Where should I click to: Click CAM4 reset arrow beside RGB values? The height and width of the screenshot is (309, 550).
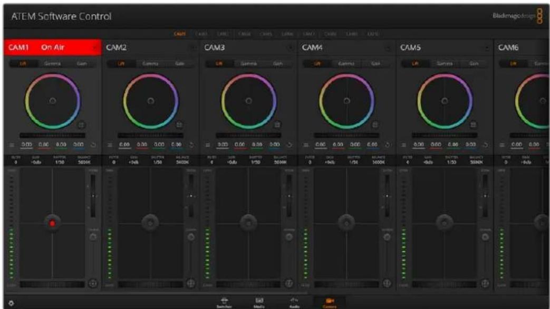coord(387,145)
